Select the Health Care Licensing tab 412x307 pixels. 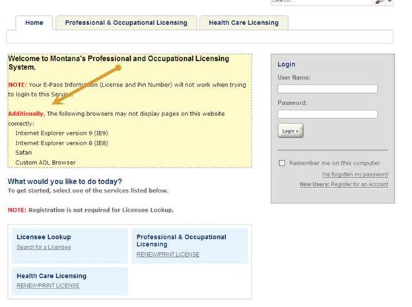[x=244, y=22]
